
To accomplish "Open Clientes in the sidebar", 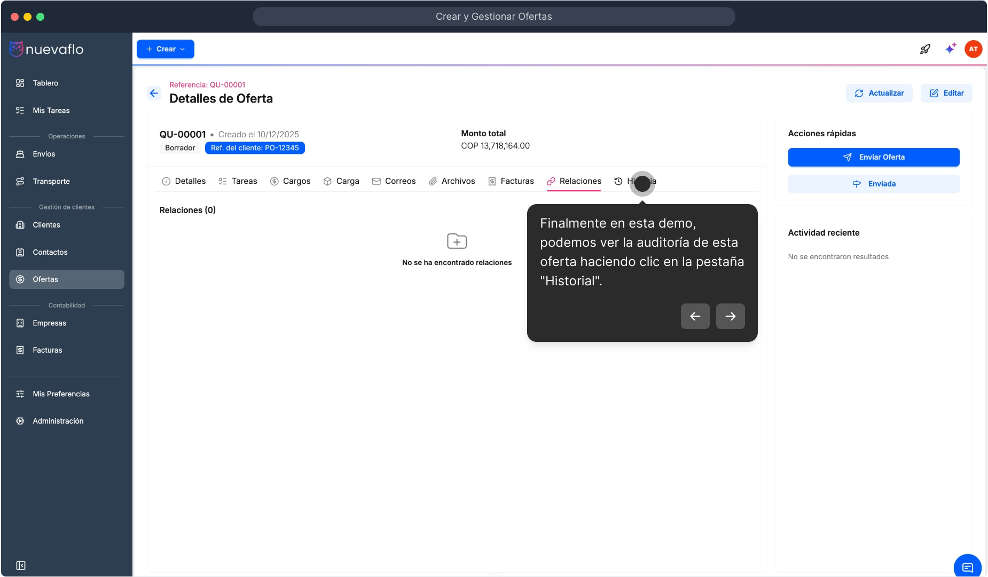I will tap(46, 225).
